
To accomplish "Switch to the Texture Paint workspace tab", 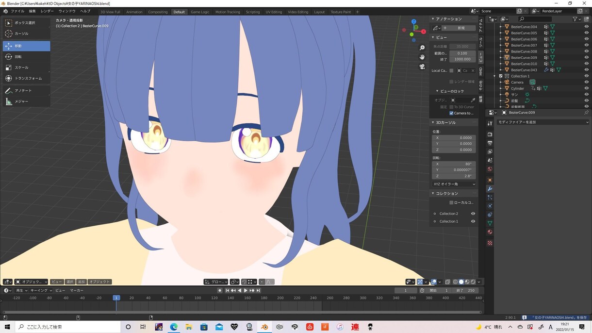I will click(341, 12).
